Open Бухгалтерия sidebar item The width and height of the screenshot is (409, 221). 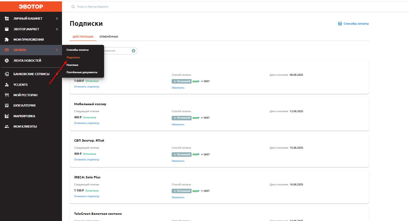pos(31,105)
